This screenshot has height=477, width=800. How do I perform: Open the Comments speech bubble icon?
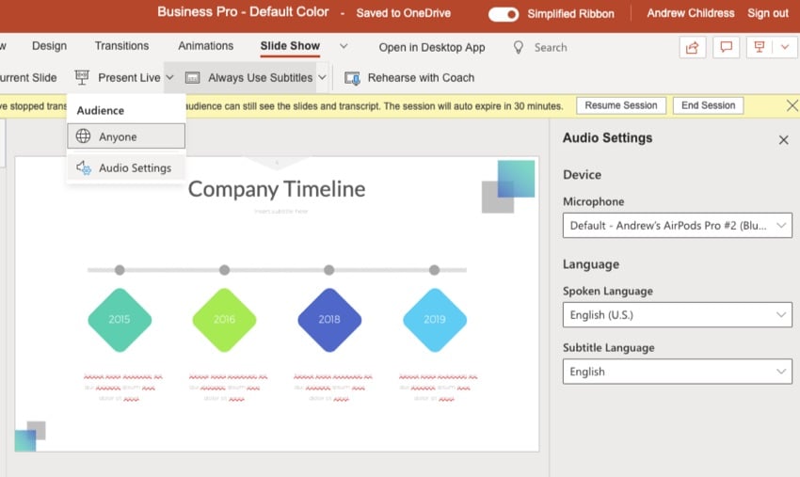(x=725, y=47)
